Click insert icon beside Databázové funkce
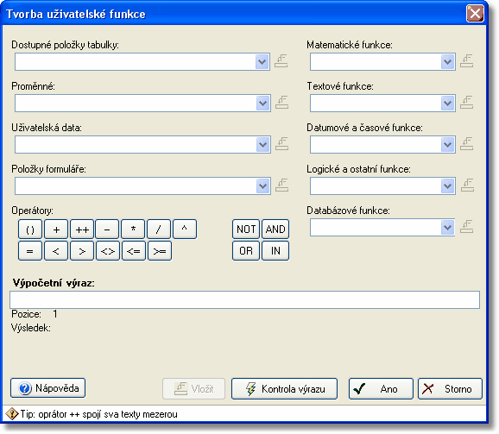 click(466, 227)
